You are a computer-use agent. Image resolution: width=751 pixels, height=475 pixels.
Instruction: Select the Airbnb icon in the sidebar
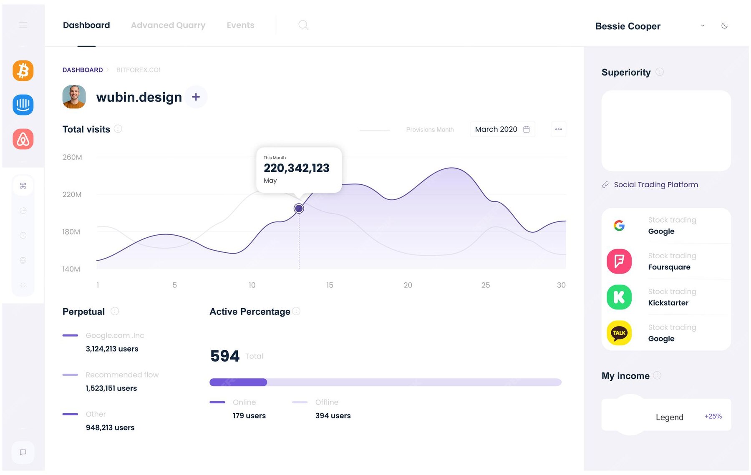(x=23, y=139)
